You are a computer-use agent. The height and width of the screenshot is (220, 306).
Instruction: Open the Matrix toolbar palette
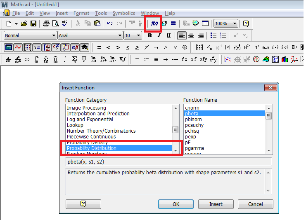pyautogui.click(x=28, y=47)
